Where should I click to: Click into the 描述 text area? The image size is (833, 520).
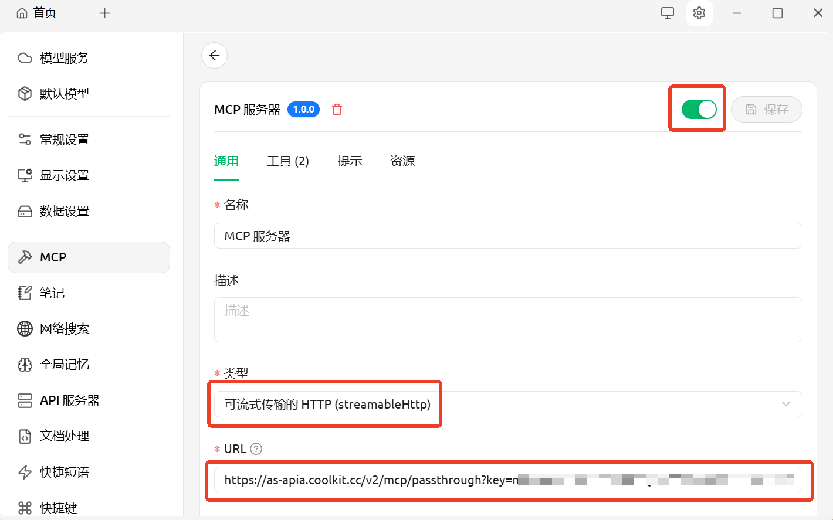point(507,320)
